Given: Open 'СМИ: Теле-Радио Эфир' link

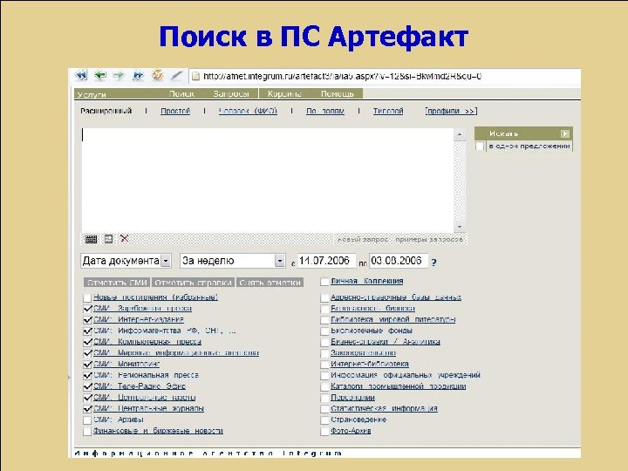Looking at the screenshot, I should click(x=140, y=386).
